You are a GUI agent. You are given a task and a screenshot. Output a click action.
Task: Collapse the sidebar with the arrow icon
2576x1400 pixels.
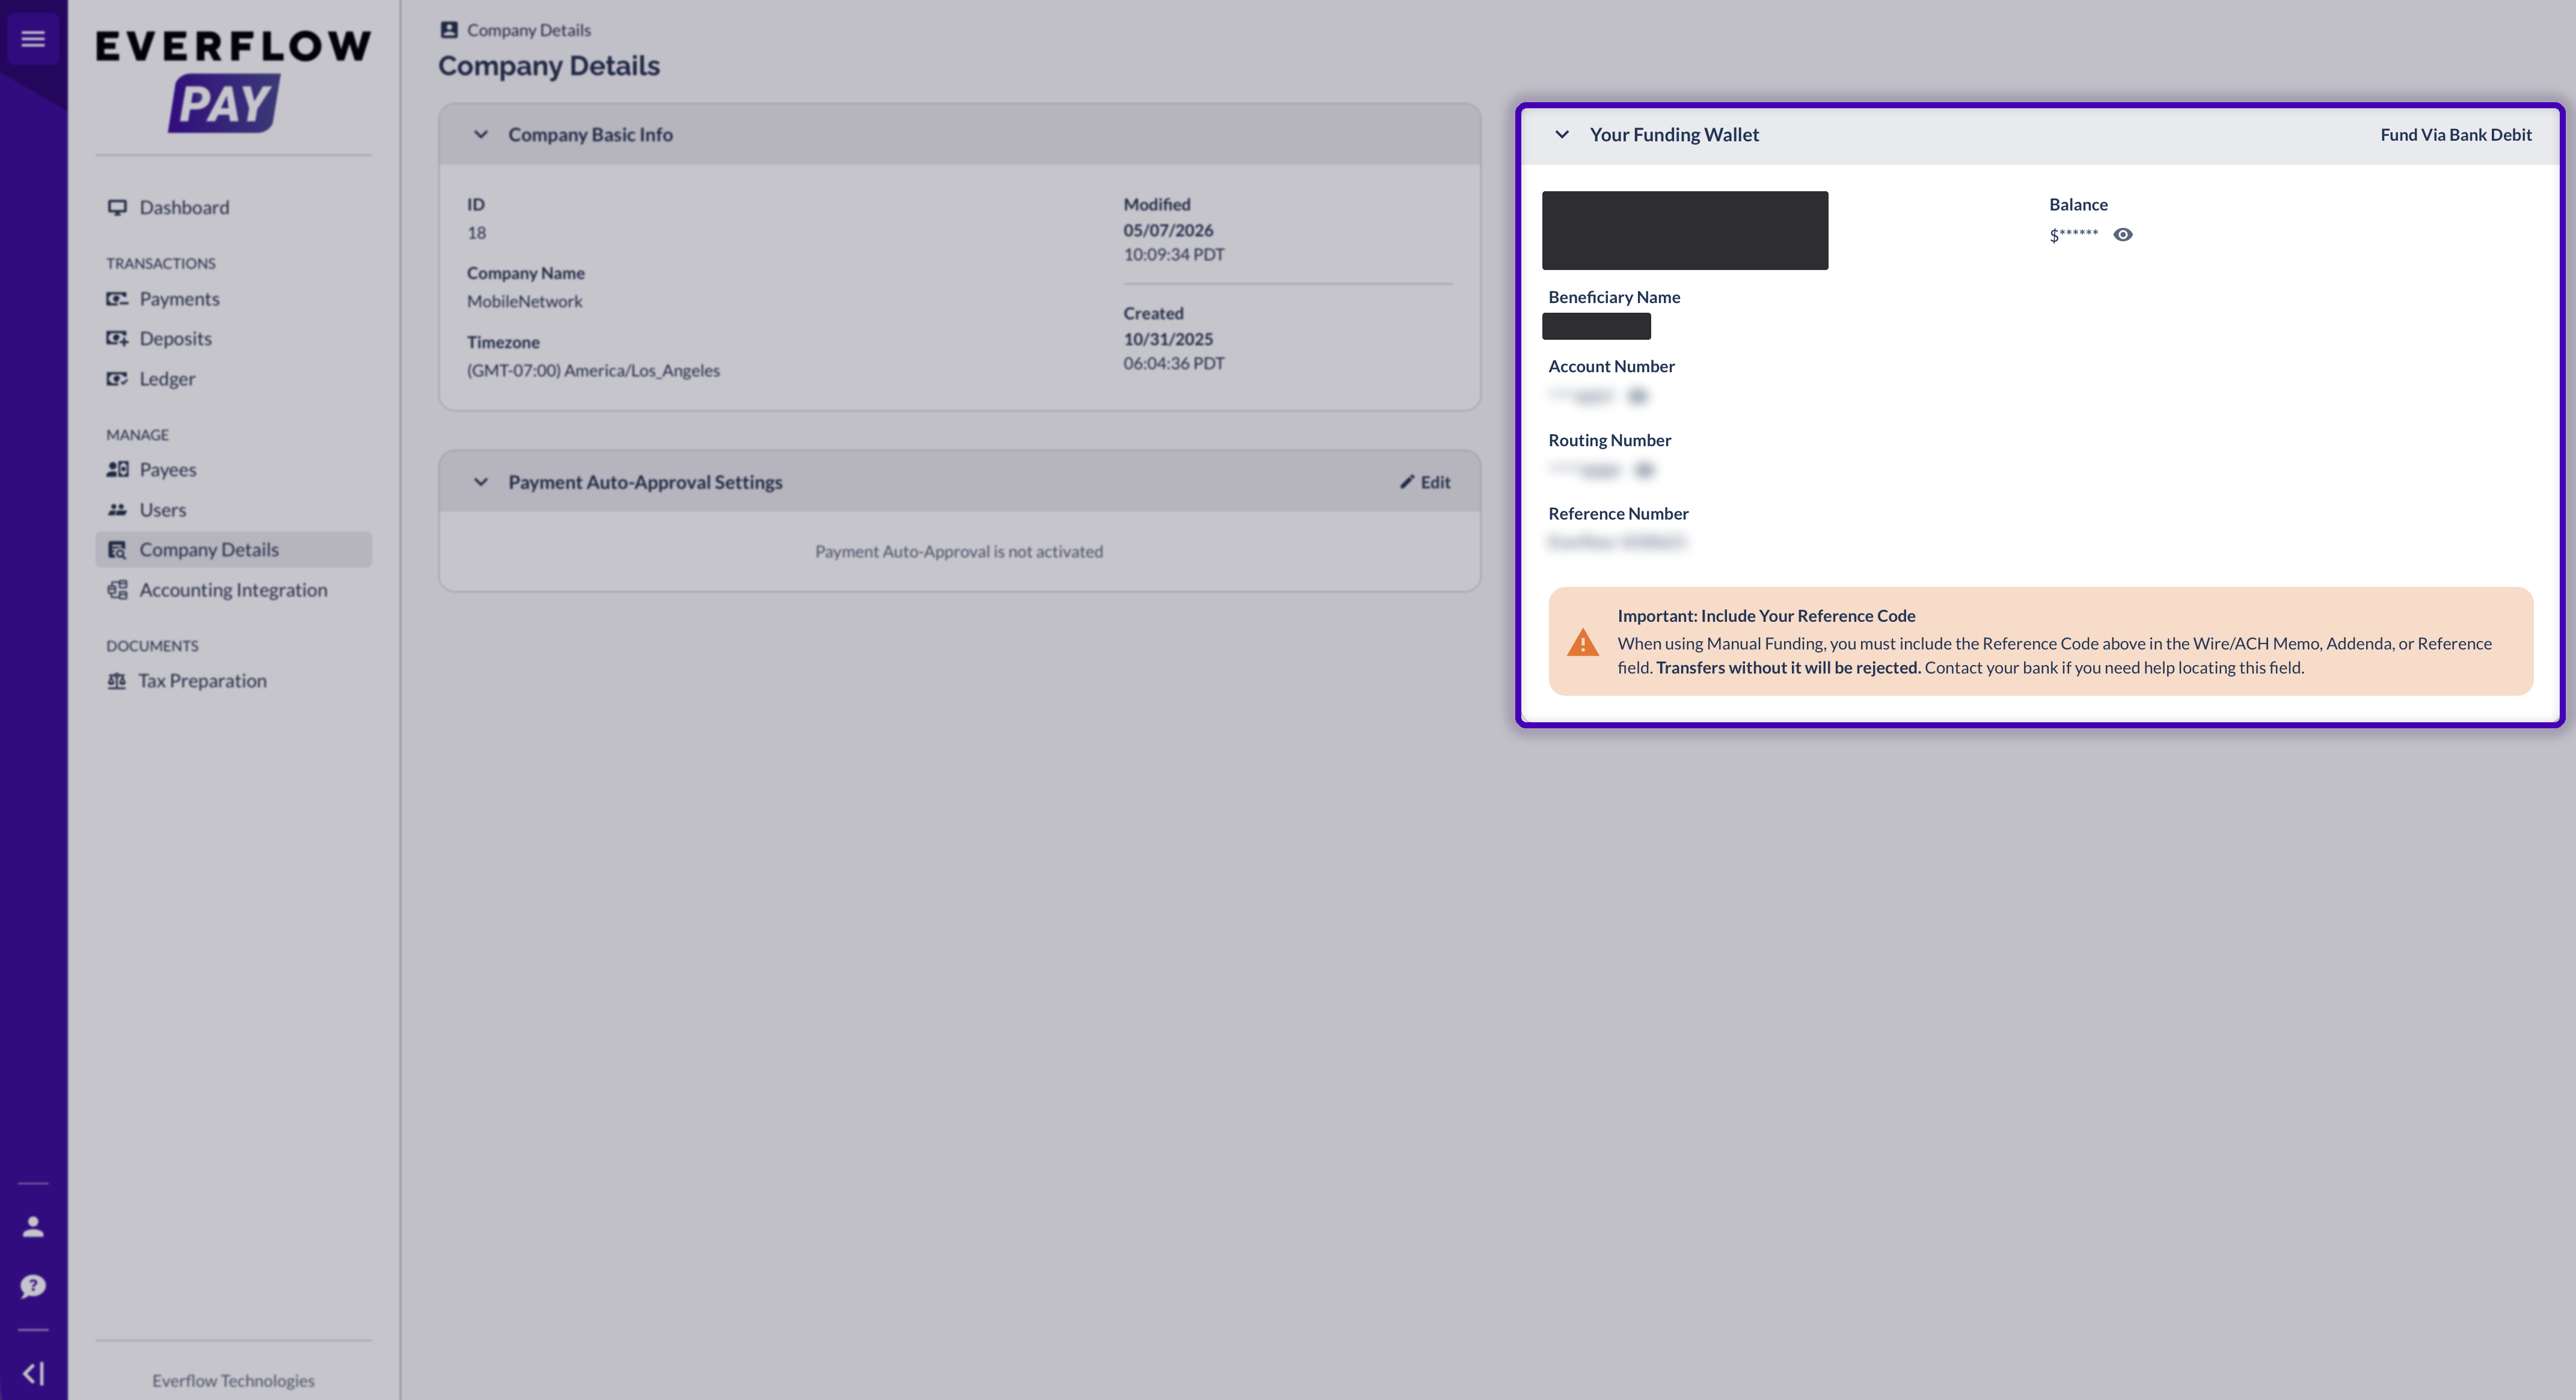(x=33, y=1374)
